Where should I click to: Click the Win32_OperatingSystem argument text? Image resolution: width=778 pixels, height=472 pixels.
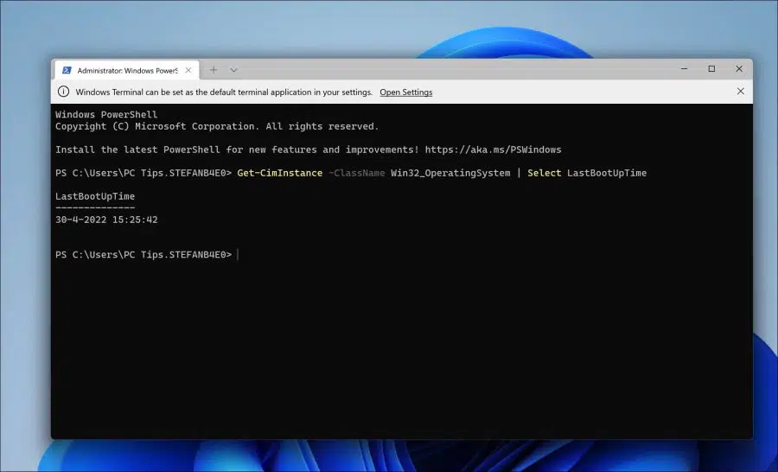[450, 173]
